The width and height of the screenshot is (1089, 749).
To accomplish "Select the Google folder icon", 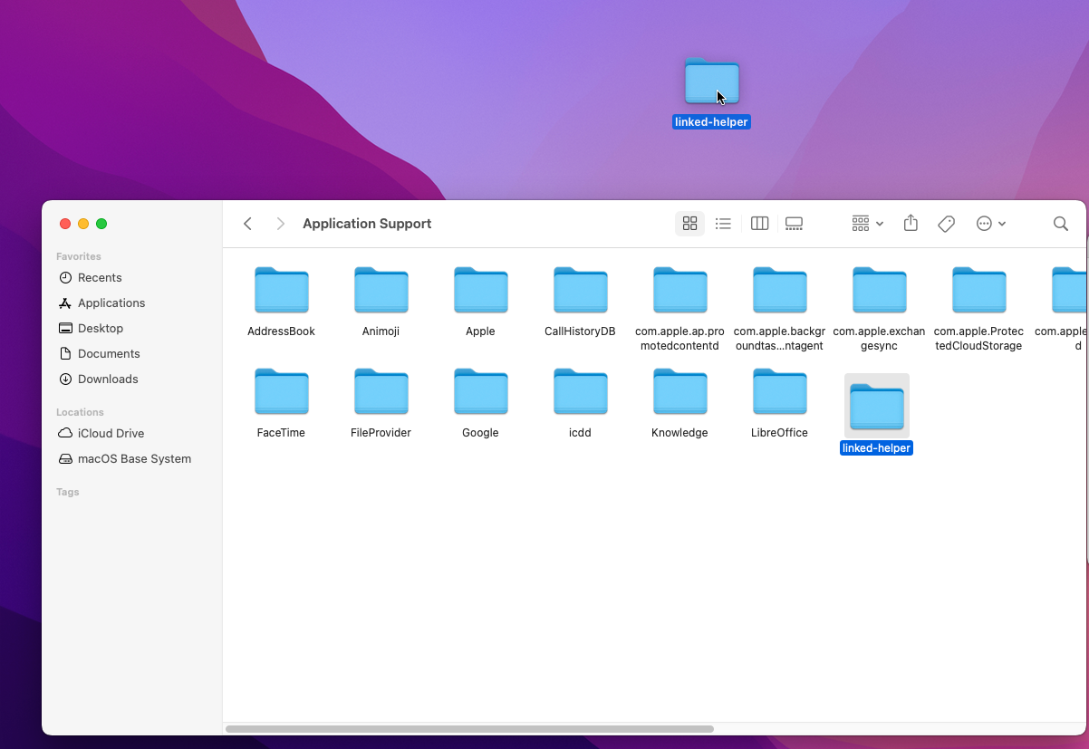I will pos(481,391).
